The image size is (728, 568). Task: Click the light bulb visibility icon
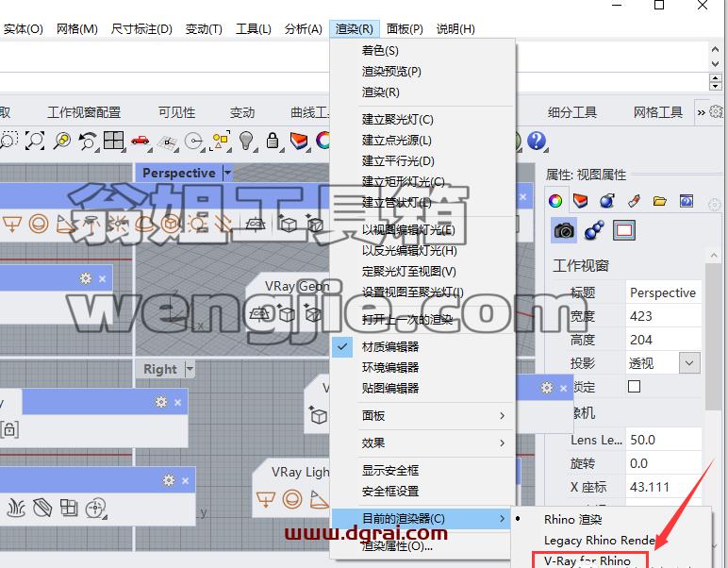click(246, 141)
